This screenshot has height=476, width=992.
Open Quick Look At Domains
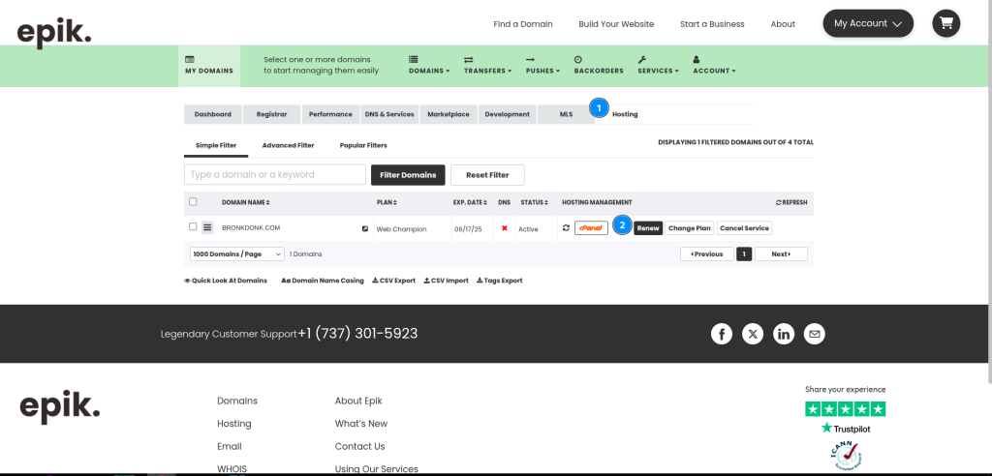(x=226, y=281)
